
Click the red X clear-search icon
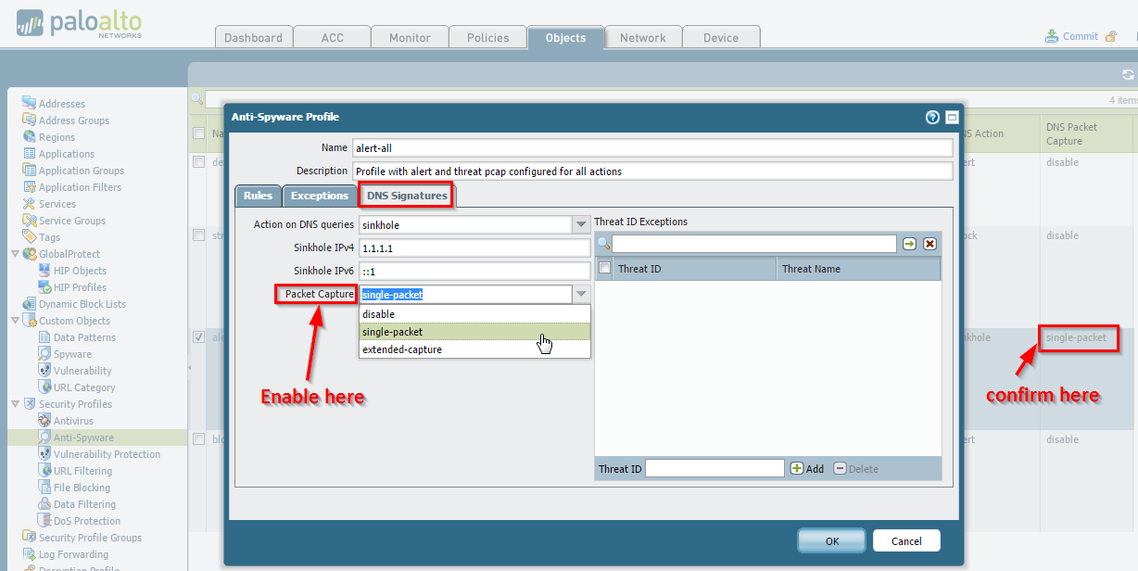(x=929, y=244)
